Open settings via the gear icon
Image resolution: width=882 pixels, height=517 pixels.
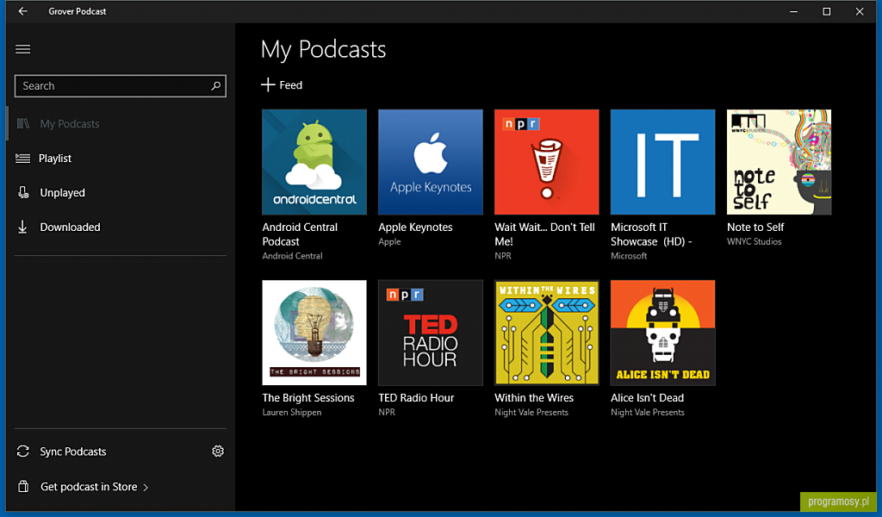(x=218, y=452)
